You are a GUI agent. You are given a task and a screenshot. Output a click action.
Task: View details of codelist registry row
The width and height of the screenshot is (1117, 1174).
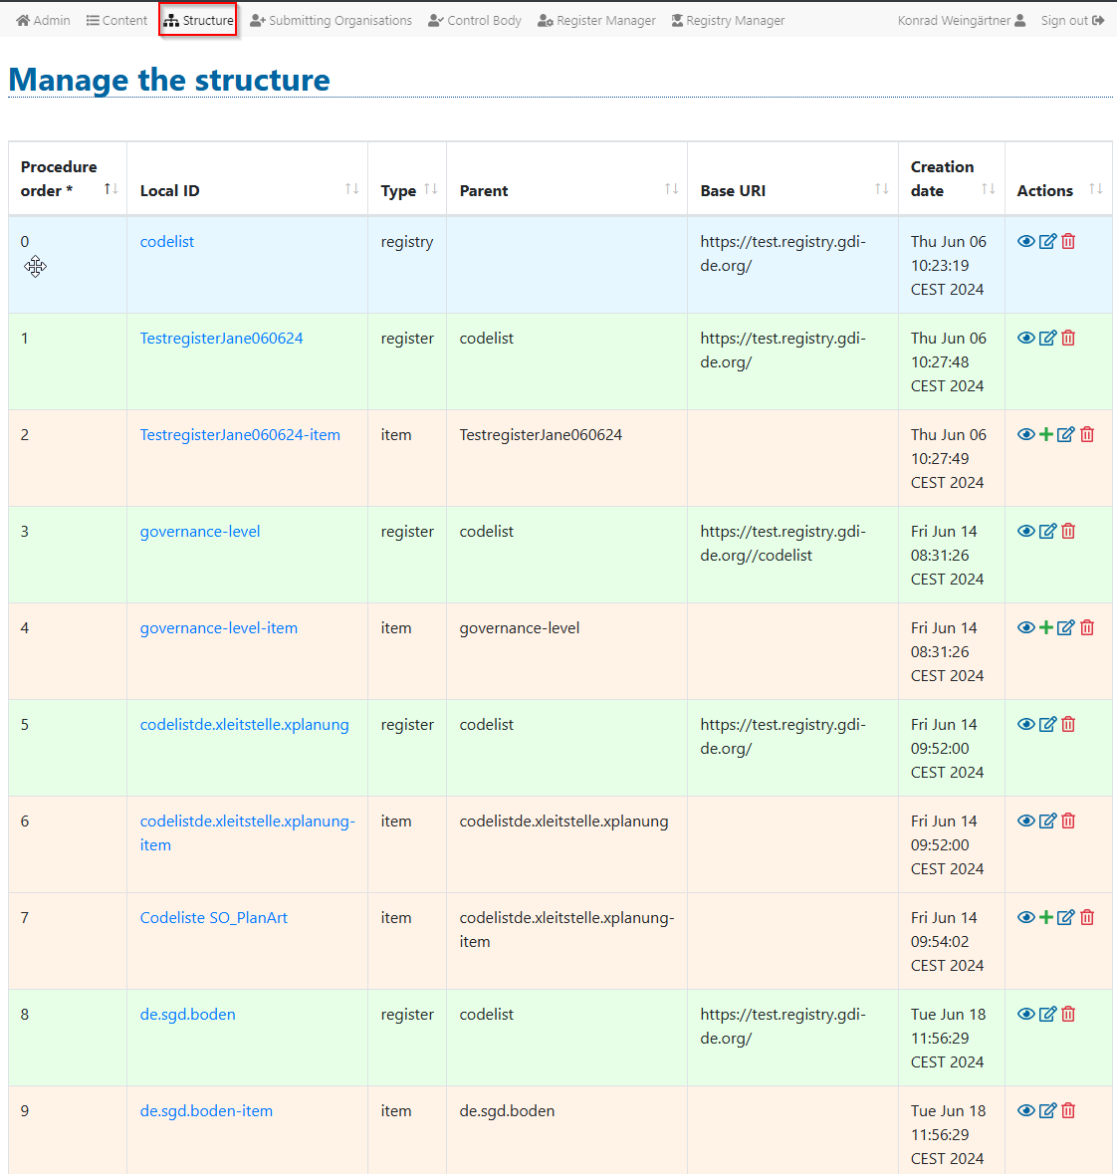(x=1026, y=242)
